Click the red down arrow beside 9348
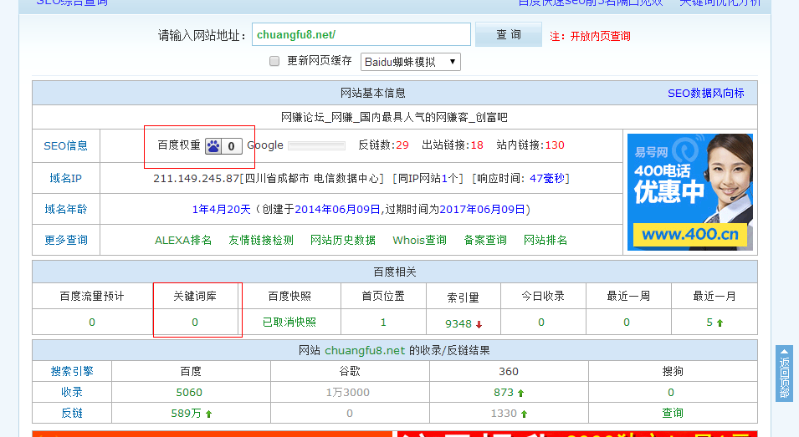 [x=479, y=324]
